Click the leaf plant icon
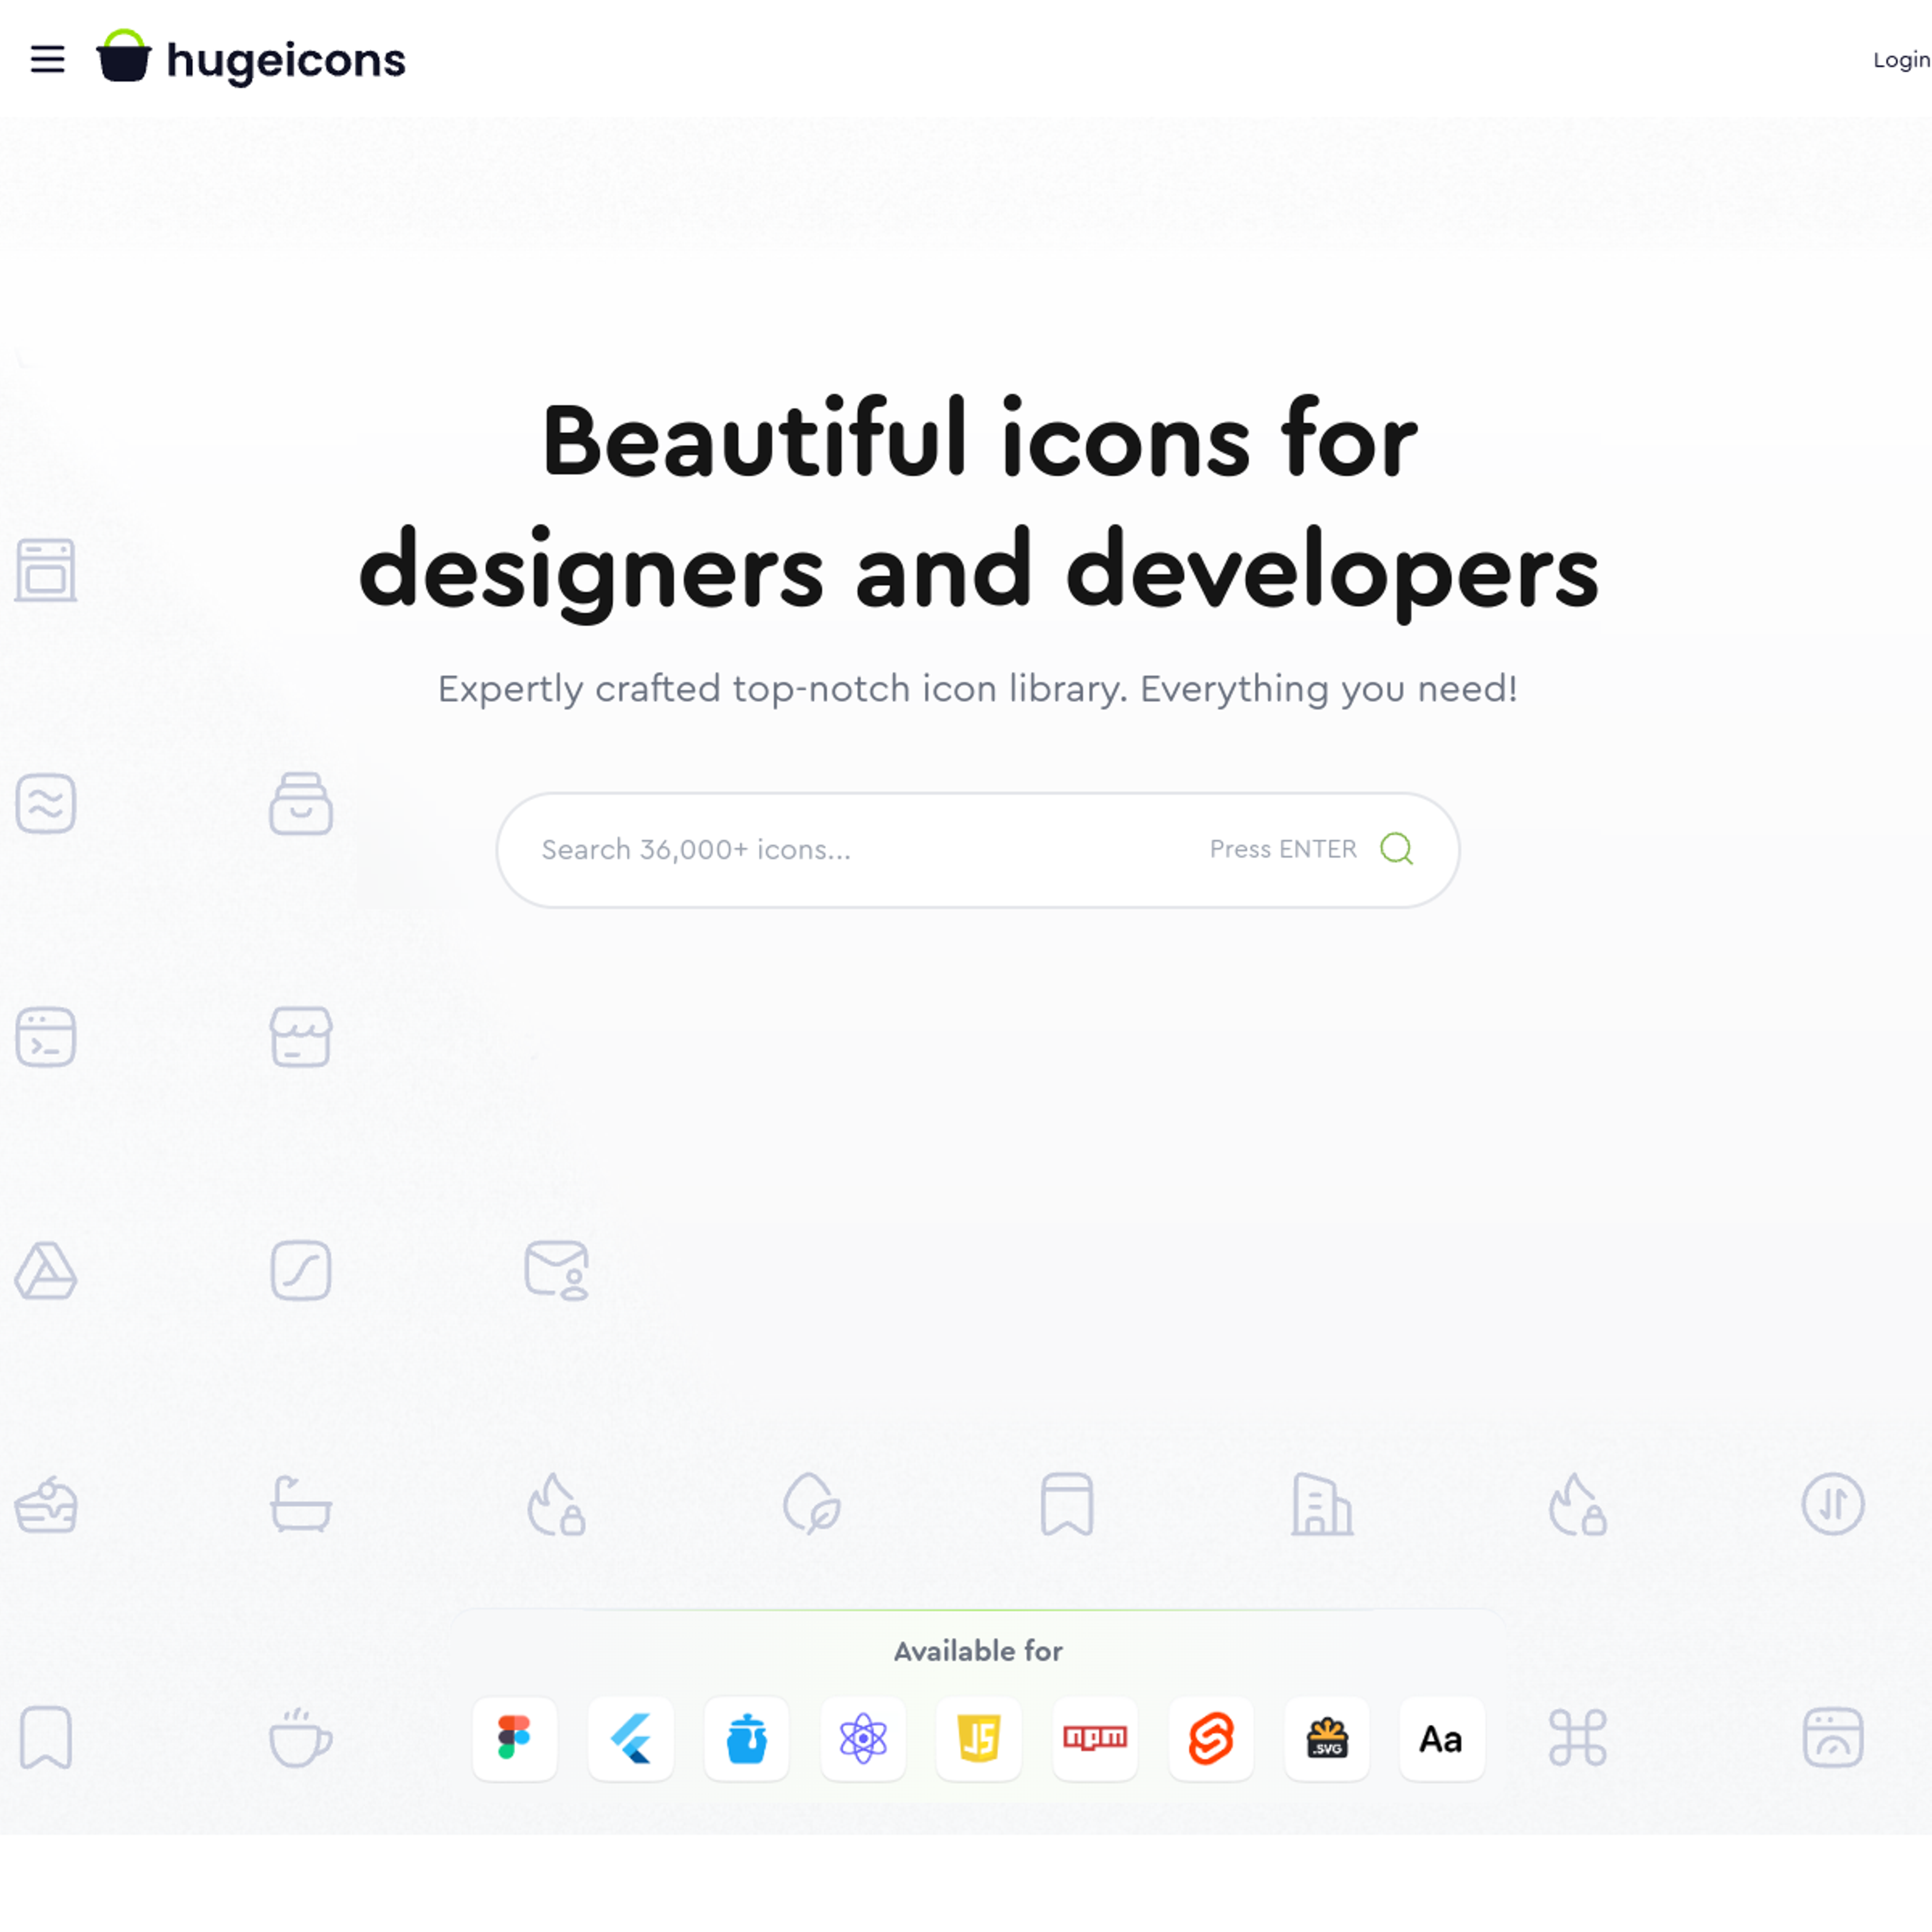The image size is (1932, 1932). pos(812,1504)
